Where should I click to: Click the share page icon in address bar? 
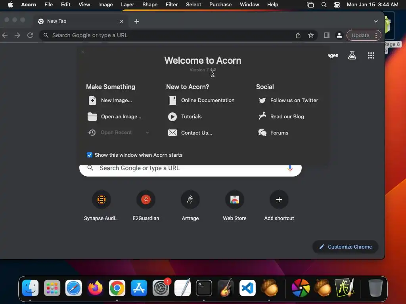(298, 35)
